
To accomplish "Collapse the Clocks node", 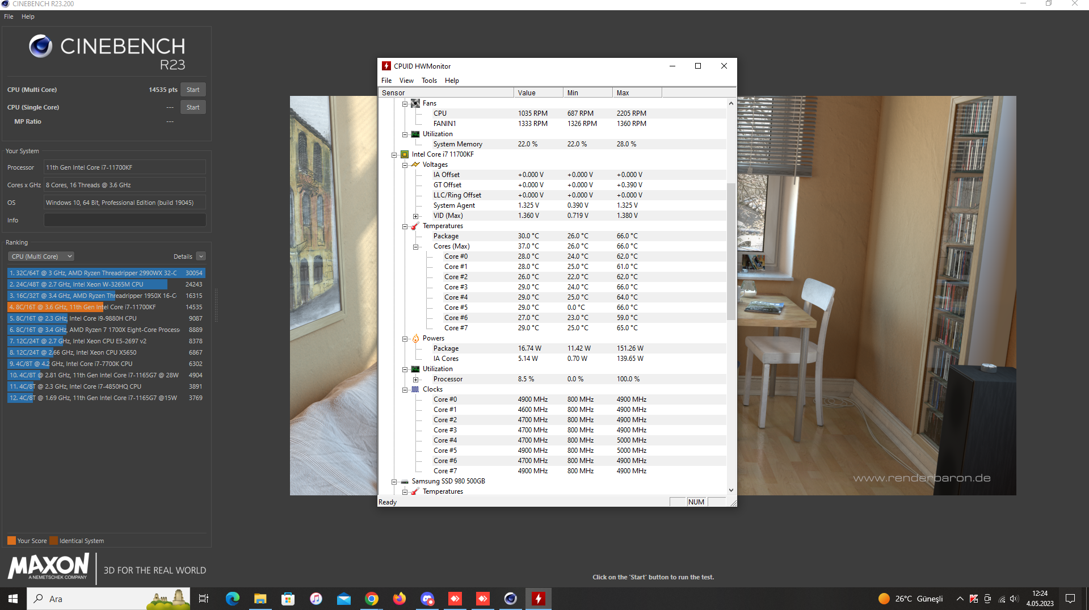I will pos(405,390).
